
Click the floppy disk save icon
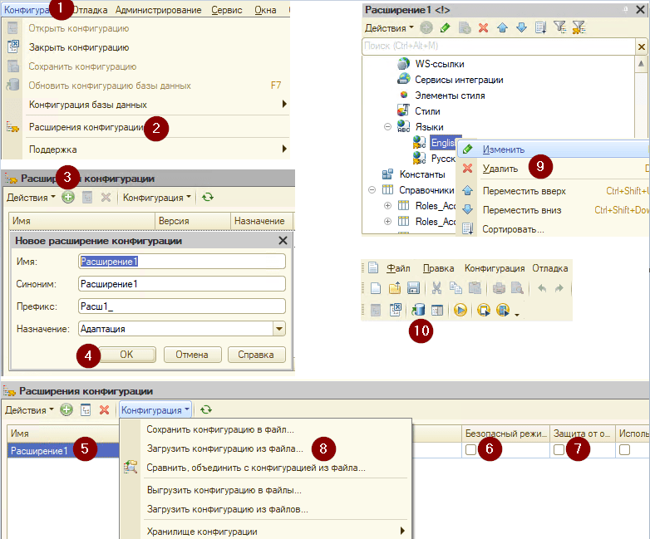(x=414, y=288)
